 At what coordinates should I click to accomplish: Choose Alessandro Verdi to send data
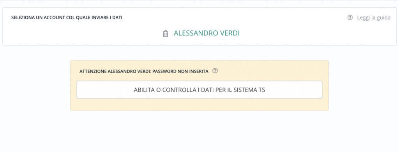click(207, 33)
